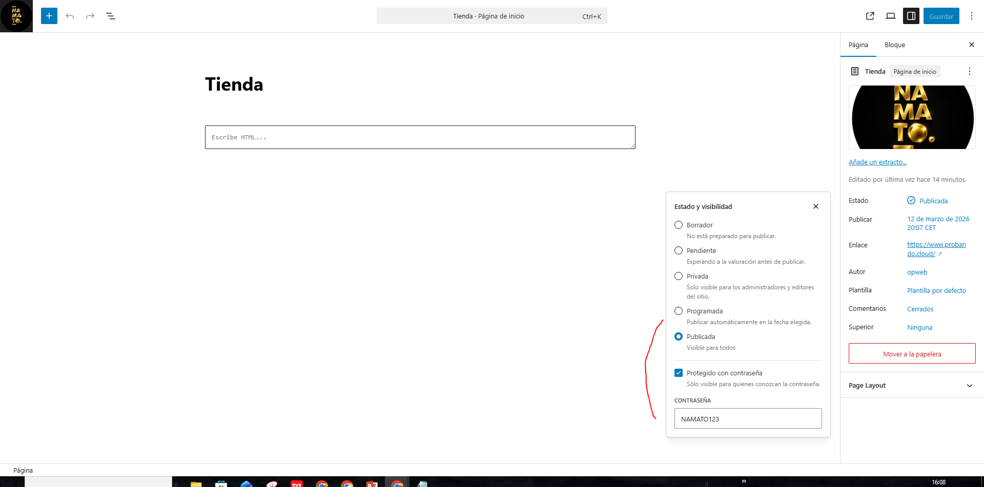The image size is (984, 487).
Task: Select the Borrador status radio
Action: pyautogui.click(x=679, y=225)
